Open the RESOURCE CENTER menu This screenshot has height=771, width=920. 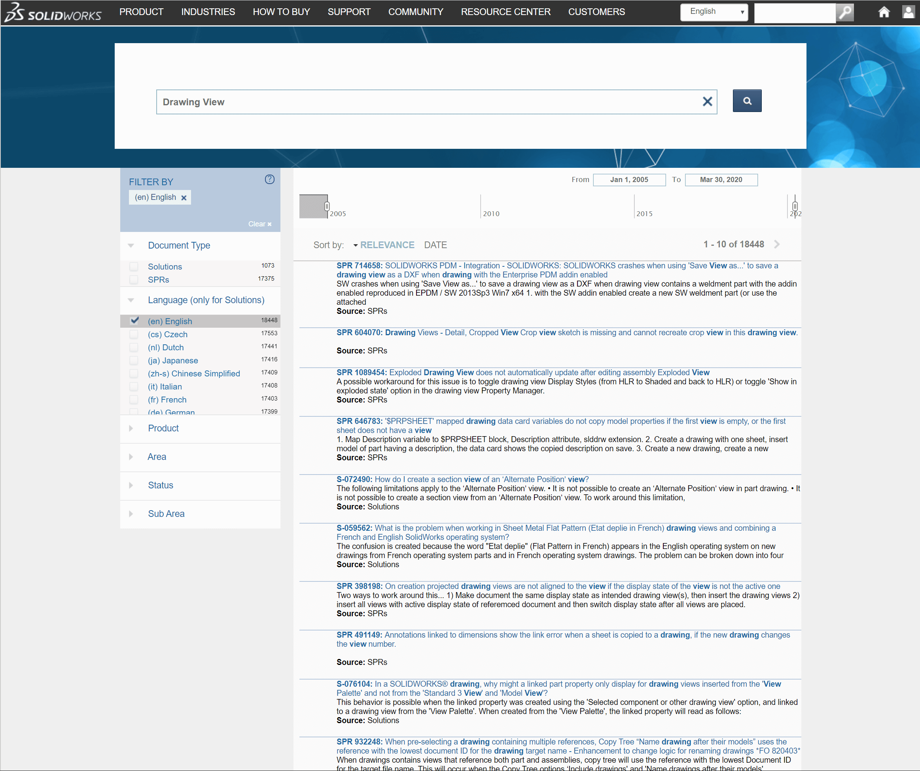pos(505,12)
